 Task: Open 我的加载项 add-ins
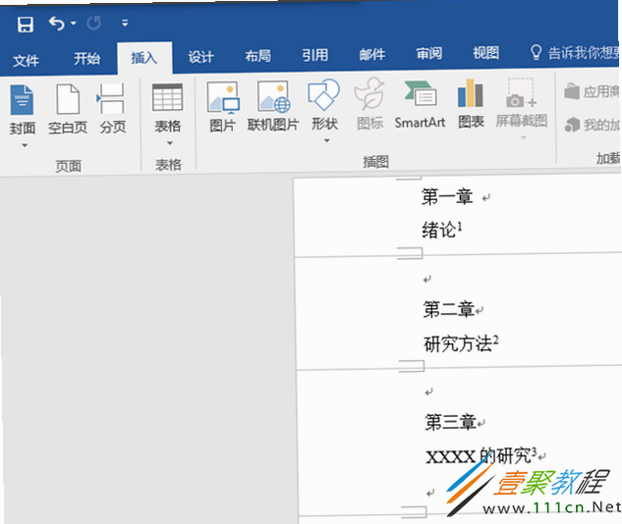593,125
